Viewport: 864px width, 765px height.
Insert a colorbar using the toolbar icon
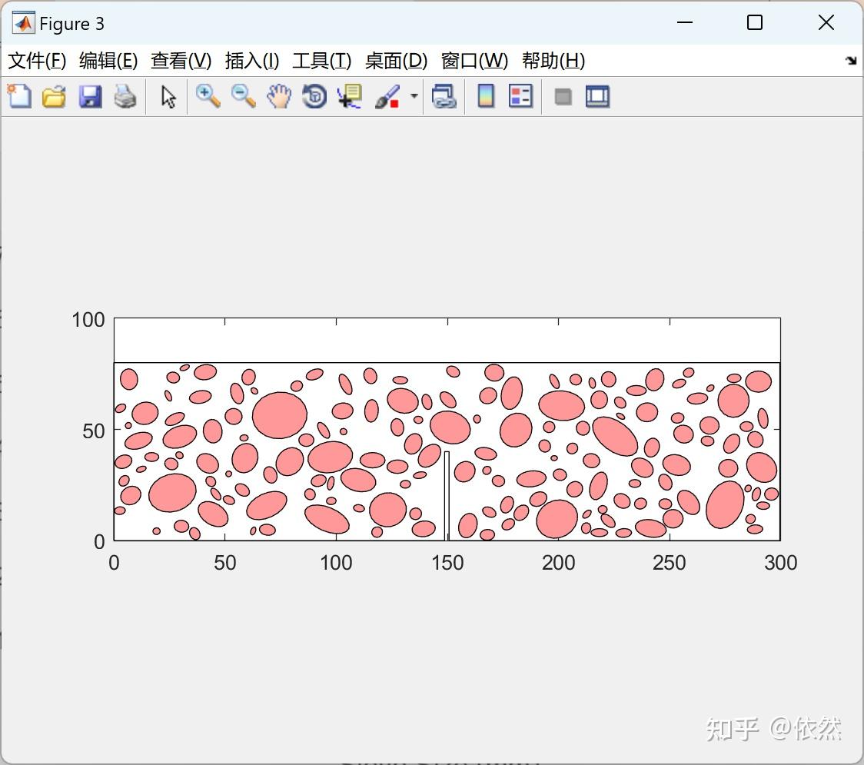486,96
